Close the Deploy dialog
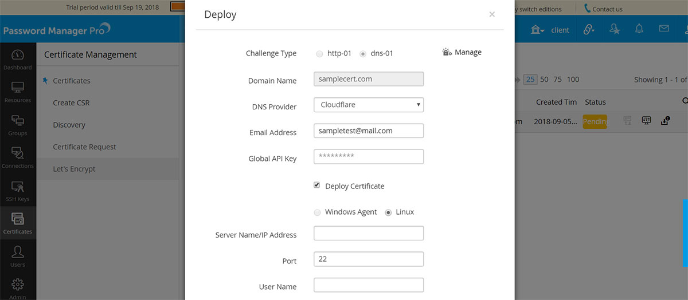Image resolution: width=688 pixels, height=300 pixels. [492, 15]
